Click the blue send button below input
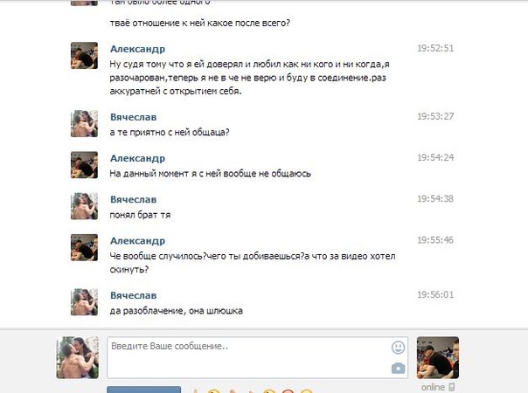This screenshot has width=528, height=393. pyautogui.click(x=143, y=390)
